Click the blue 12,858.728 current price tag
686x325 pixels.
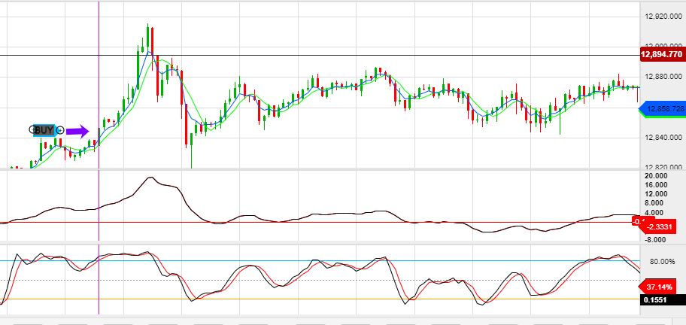(662, 110)
